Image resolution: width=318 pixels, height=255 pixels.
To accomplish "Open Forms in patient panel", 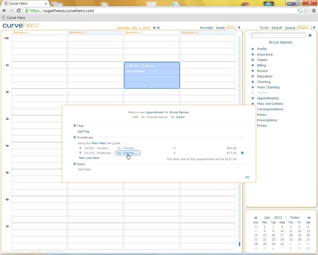I will [x=262, y=126].
